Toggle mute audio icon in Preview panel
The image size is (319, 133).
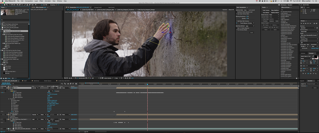pos(317,24)
